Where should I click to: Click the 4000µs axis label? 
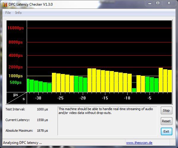(16, 55)
